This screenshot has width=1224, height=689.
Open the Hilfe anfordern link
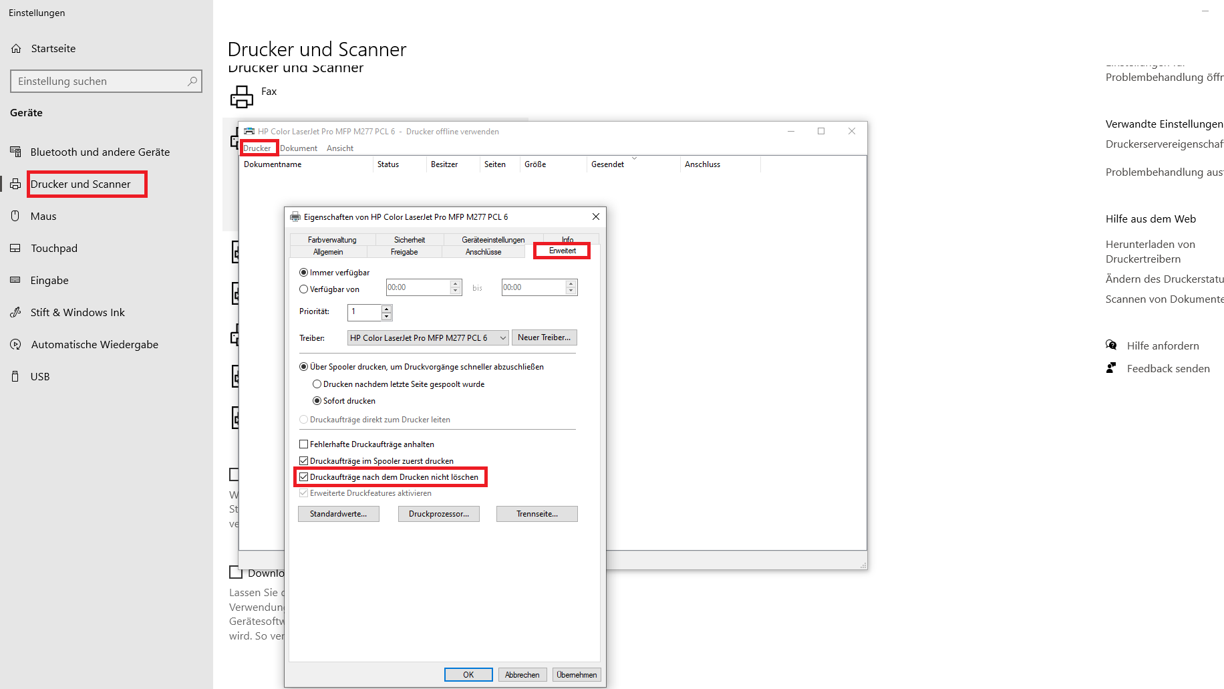coord(1163,346)
